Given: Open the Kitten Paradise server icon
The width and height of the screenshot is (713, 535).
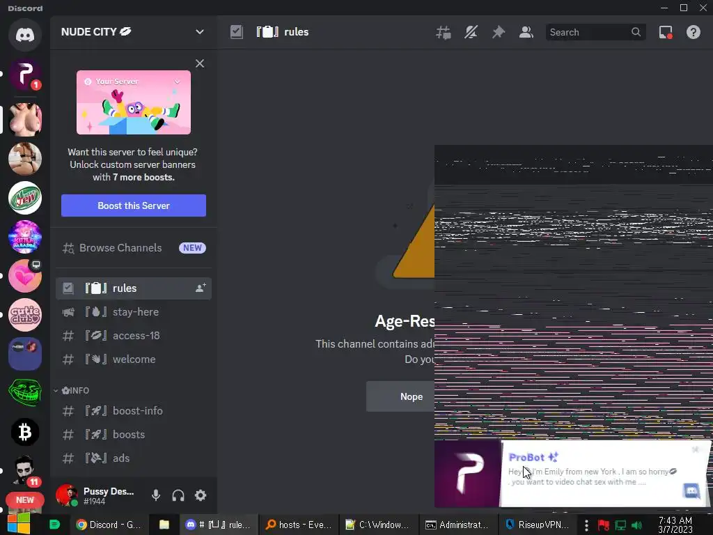Looking at the screenshot, I should coord(25,237).
